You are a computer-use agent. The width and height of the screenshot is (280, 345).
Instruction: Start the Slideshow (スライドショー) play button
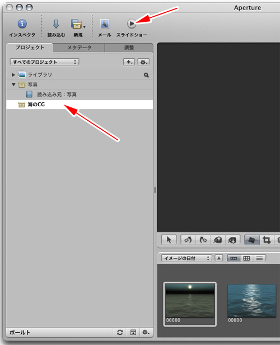click(132, 23)
